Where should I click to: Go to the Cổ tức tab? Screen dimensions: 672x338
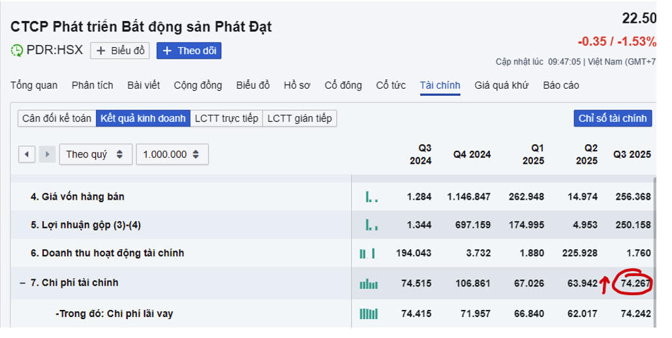tap(391, 85)
